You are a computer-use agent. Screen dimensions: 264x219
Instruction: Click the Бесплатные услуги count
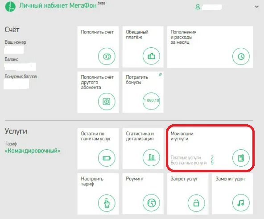pos(212,163)
